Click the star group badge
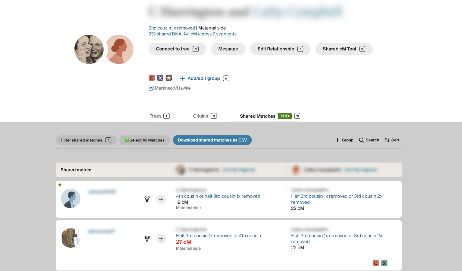Viewport: 462px width, 271px height. [169, 78]
